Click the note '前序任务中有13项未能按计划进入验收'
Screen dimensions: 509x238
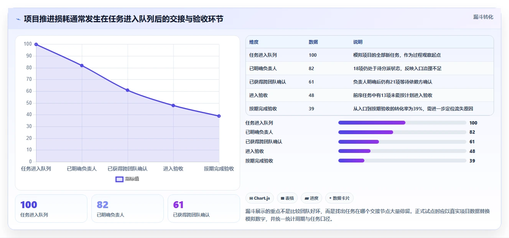(393, 95)
